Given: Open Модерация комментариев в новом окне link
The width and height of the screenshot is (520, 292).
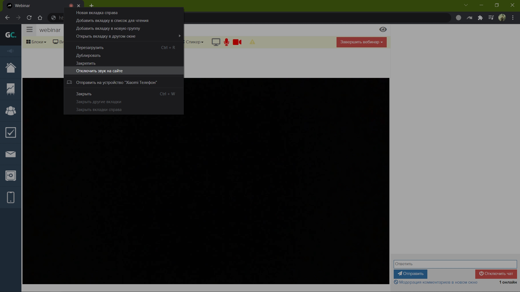Looking at the screenshot, I should tap(438, 282).
